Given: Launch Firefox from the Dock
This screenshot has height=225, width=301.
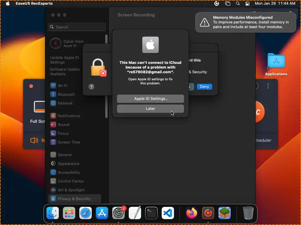Looking at the screenshot, I should 192,213.
